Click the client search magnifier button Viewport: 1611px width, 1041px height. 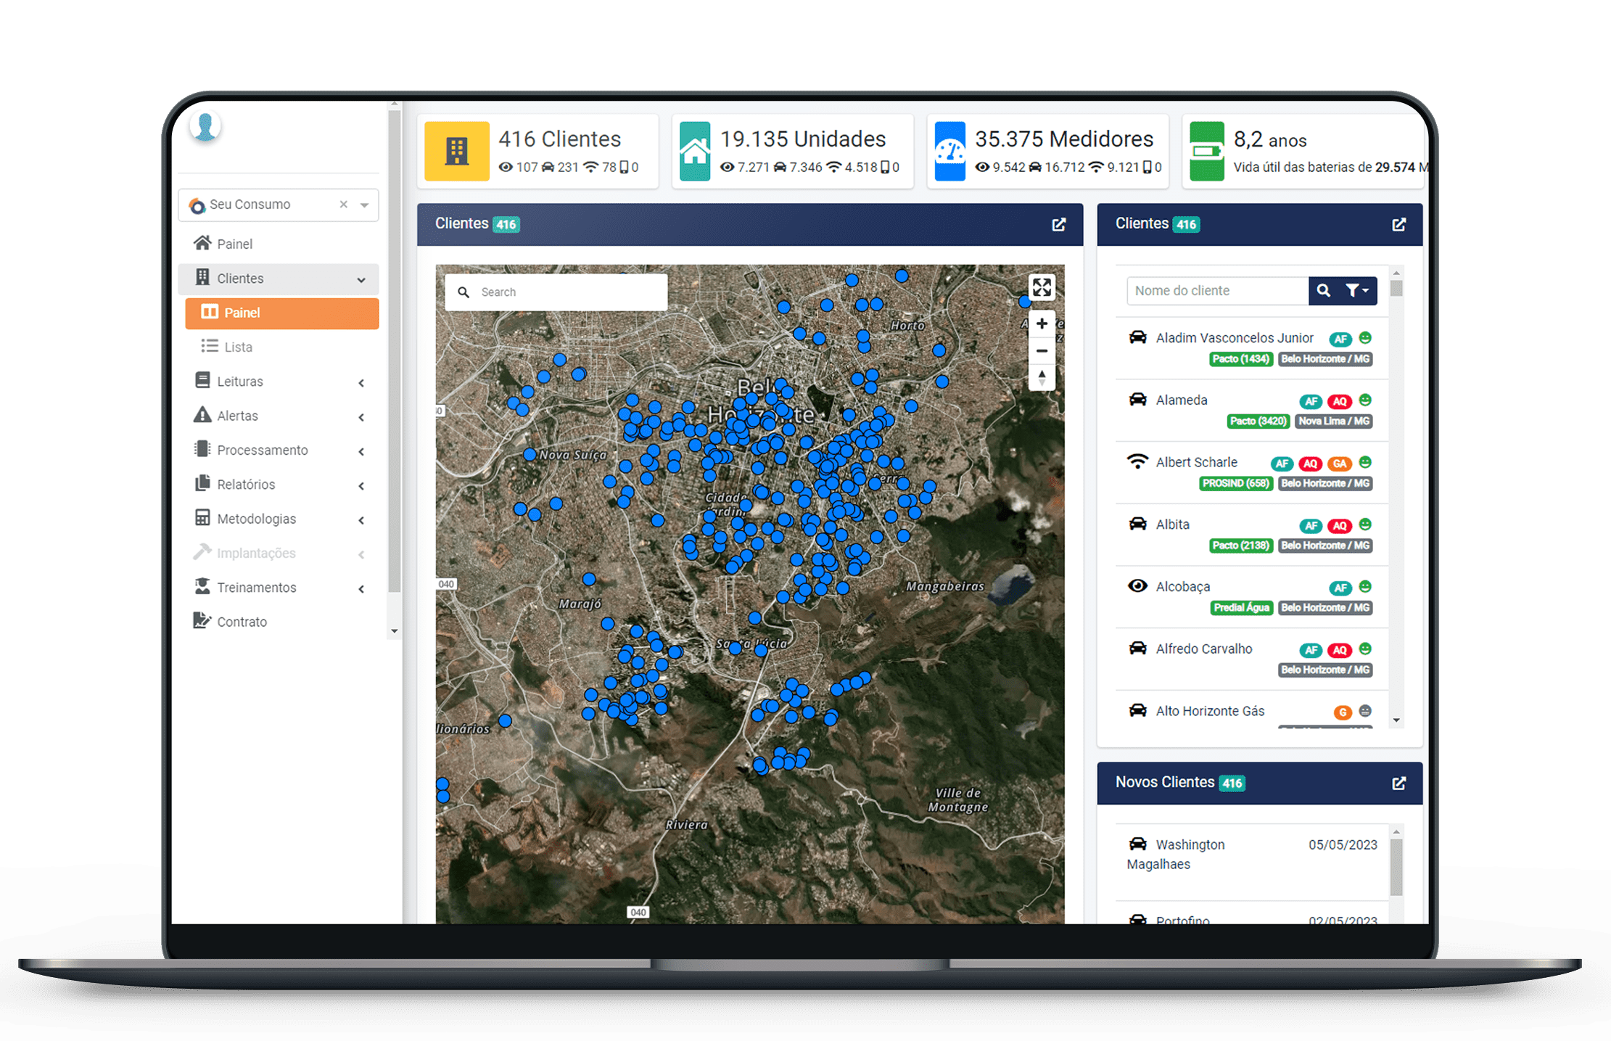click(x=1324, y=291)
